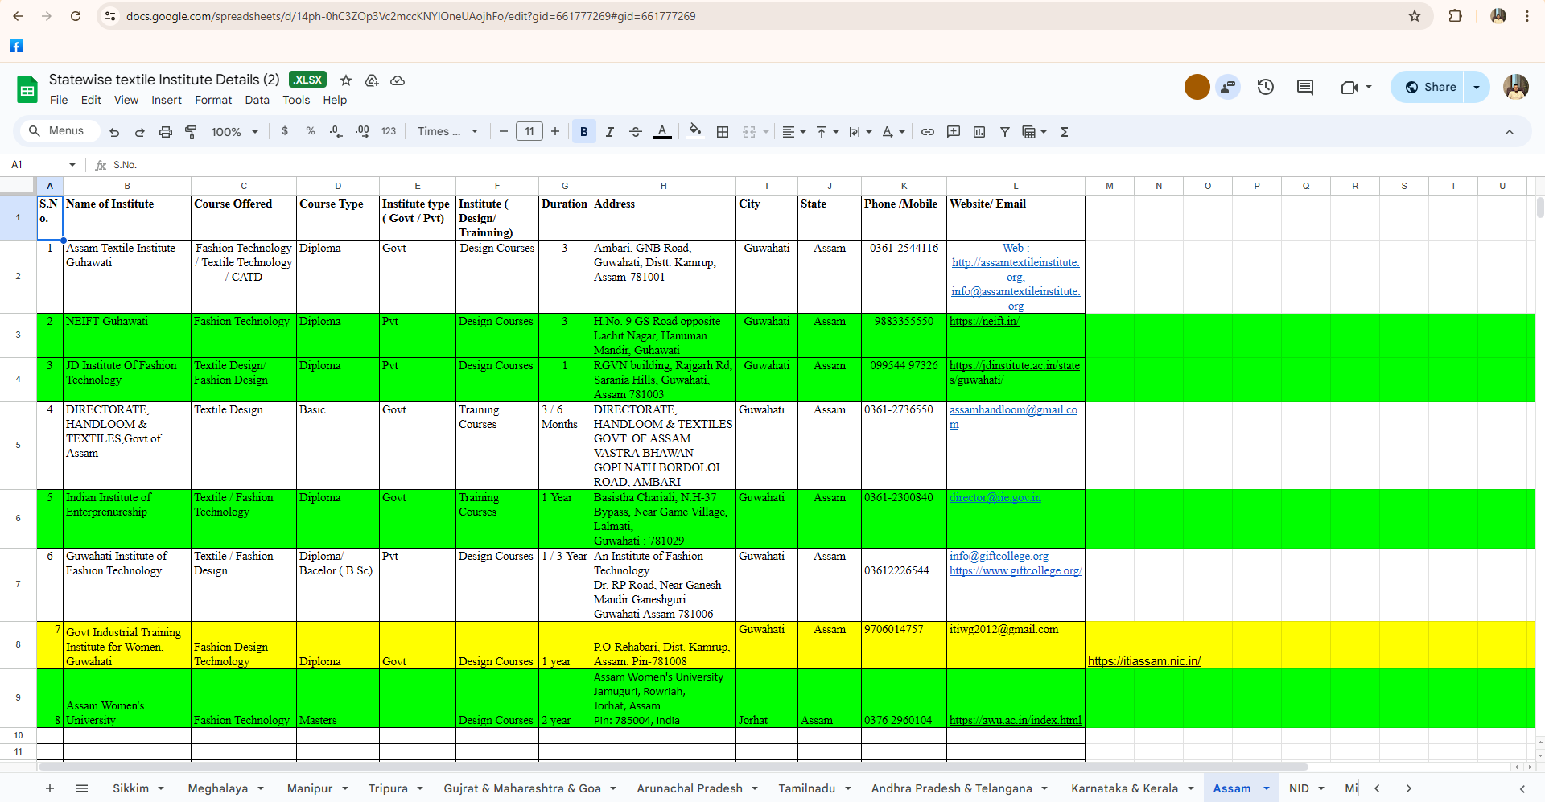Open the itiassam.nic.in link
This screenshot has height=802, width=1545.
point(1144,661)
